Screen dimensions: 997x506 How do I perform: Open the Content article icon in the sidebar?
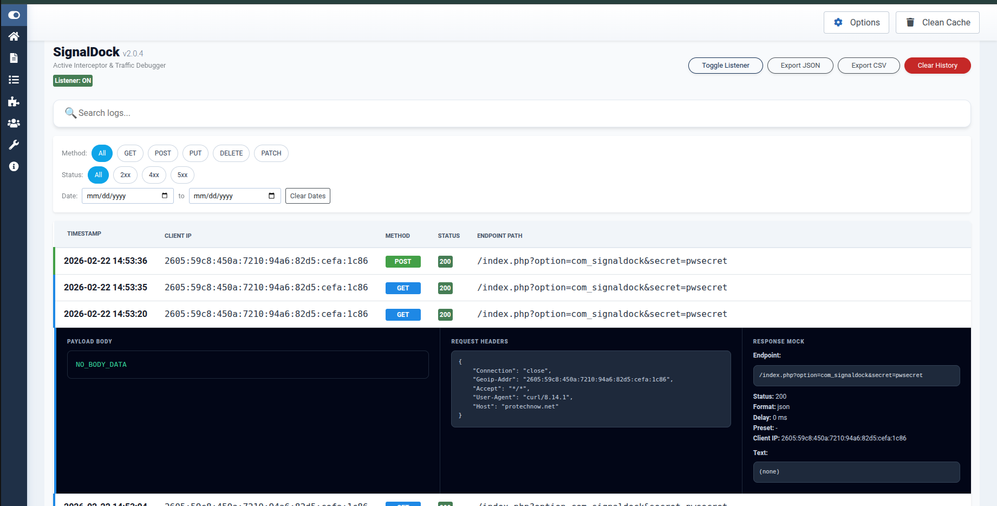tap(14, 58)
